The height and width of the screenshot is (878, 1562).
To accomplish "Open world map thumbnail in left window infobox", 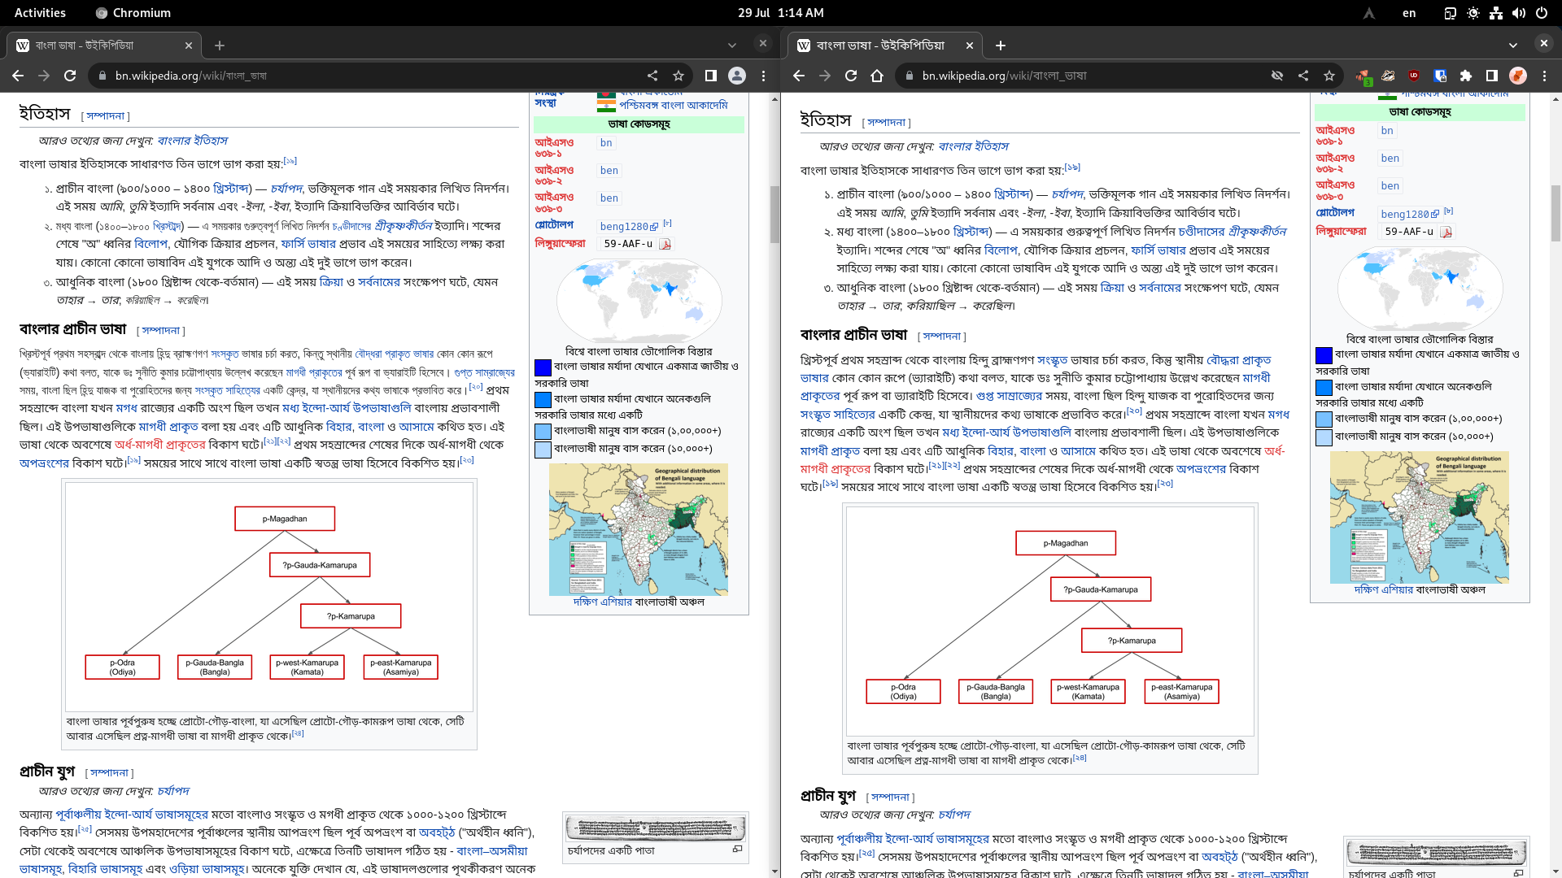I will 639,301.
